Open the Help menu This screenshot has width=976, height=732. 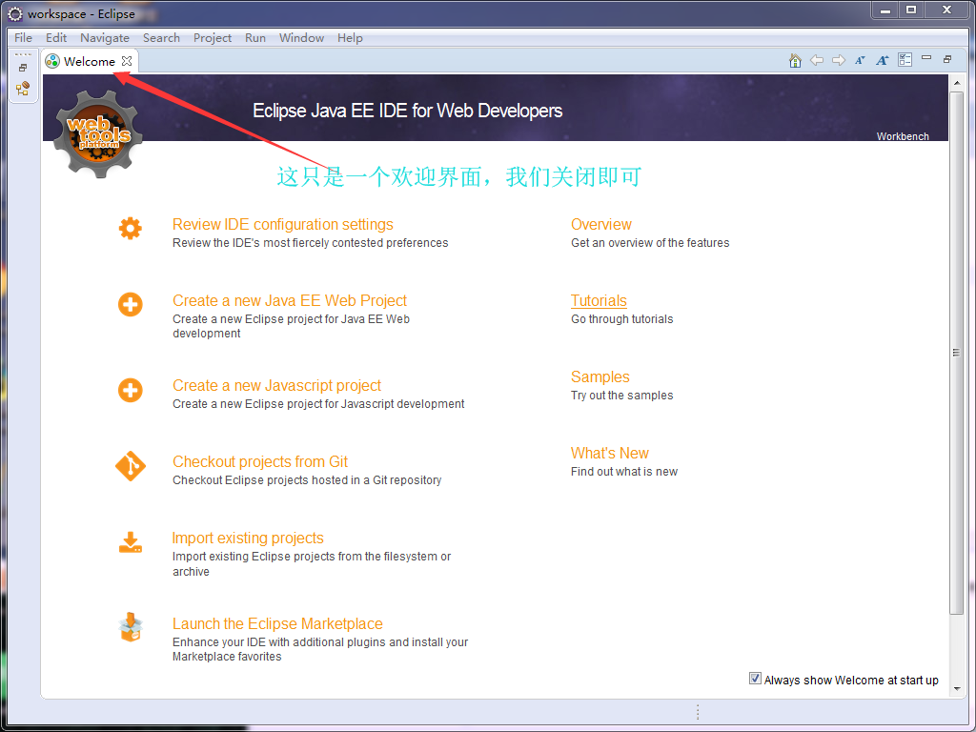350,38
